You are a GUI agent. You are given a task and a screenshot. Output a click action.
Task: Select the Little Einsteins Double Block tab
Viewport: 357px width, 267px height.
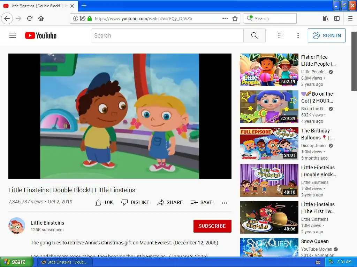(39, 6)
